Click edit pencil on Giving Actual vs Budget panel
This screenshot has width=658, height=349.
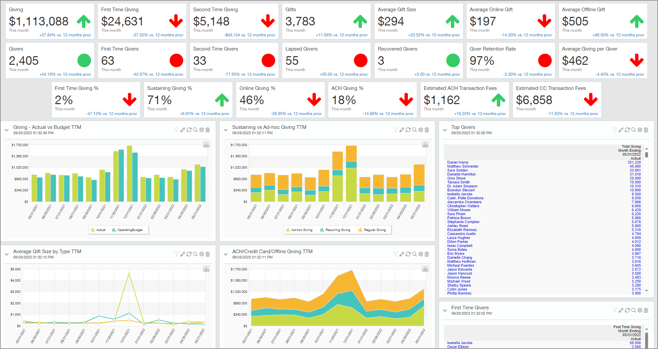coord(183,130)
